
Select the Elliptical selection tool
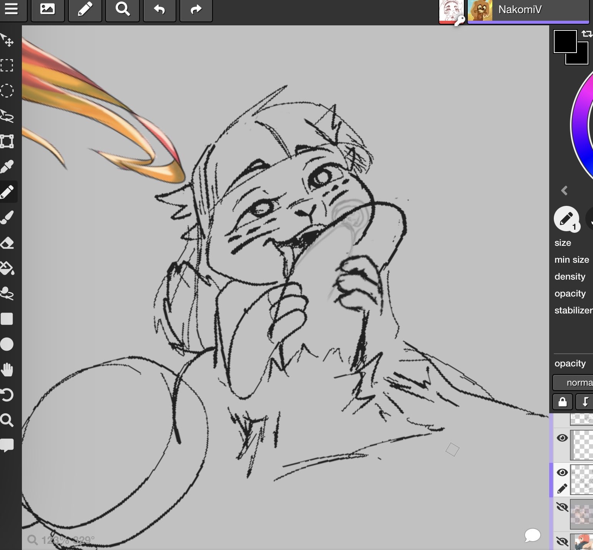7,91
